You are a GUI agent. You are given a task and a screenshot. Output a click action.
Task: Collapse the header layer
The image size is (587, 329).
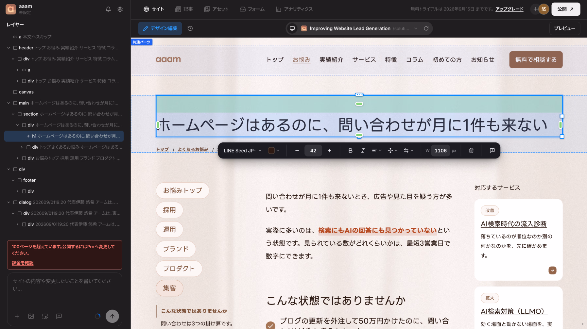click(x=9, y=48)
